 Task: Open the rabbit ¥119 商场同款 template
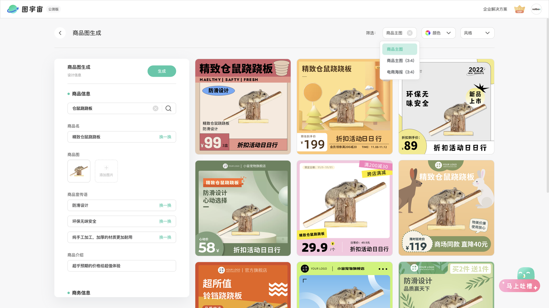pyautogui.click(x=446, y=208)
